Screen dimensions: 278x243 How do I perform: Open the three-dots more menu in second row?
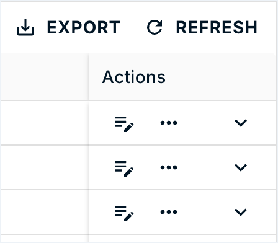[x=169, y=167]
